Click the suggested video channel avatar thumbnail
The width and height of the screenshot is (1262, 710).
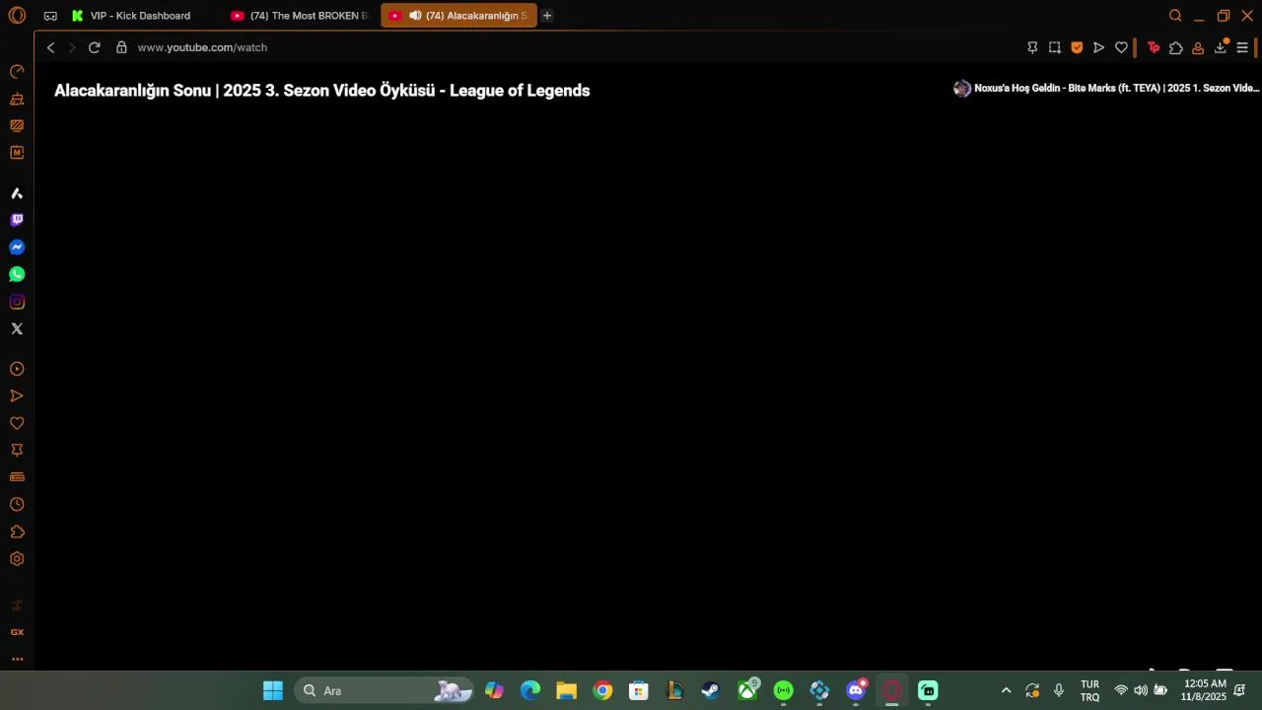[962, 89]
